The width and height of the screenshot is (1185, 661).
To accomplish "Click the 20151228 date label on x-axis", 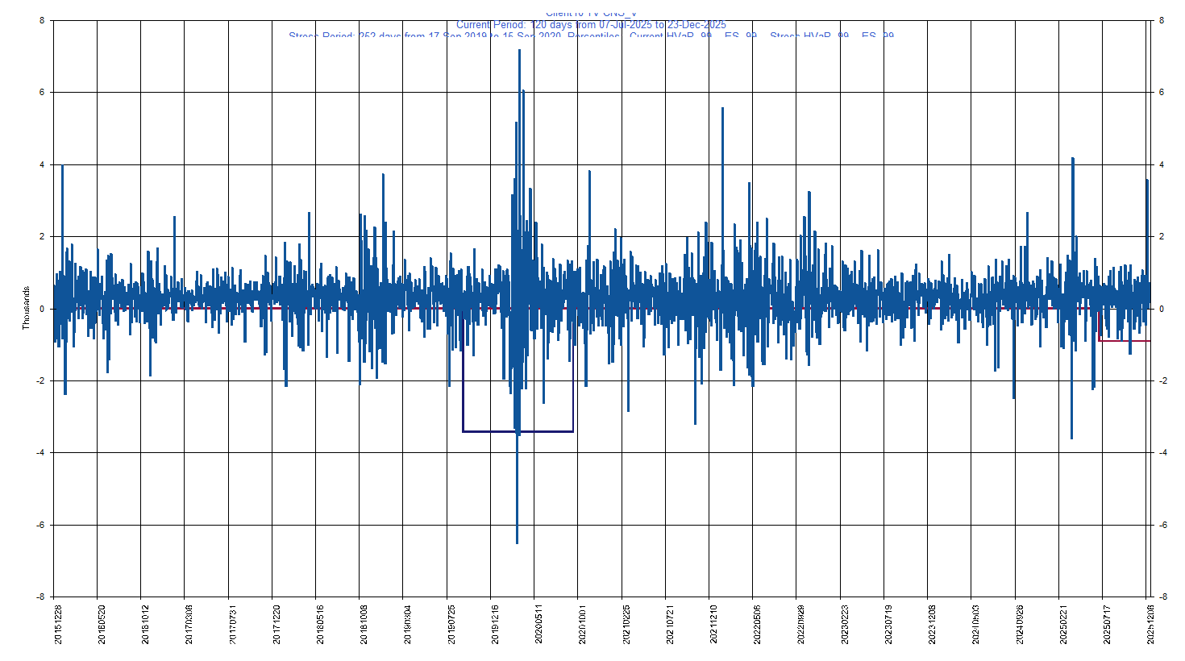I will coord(58,624).
